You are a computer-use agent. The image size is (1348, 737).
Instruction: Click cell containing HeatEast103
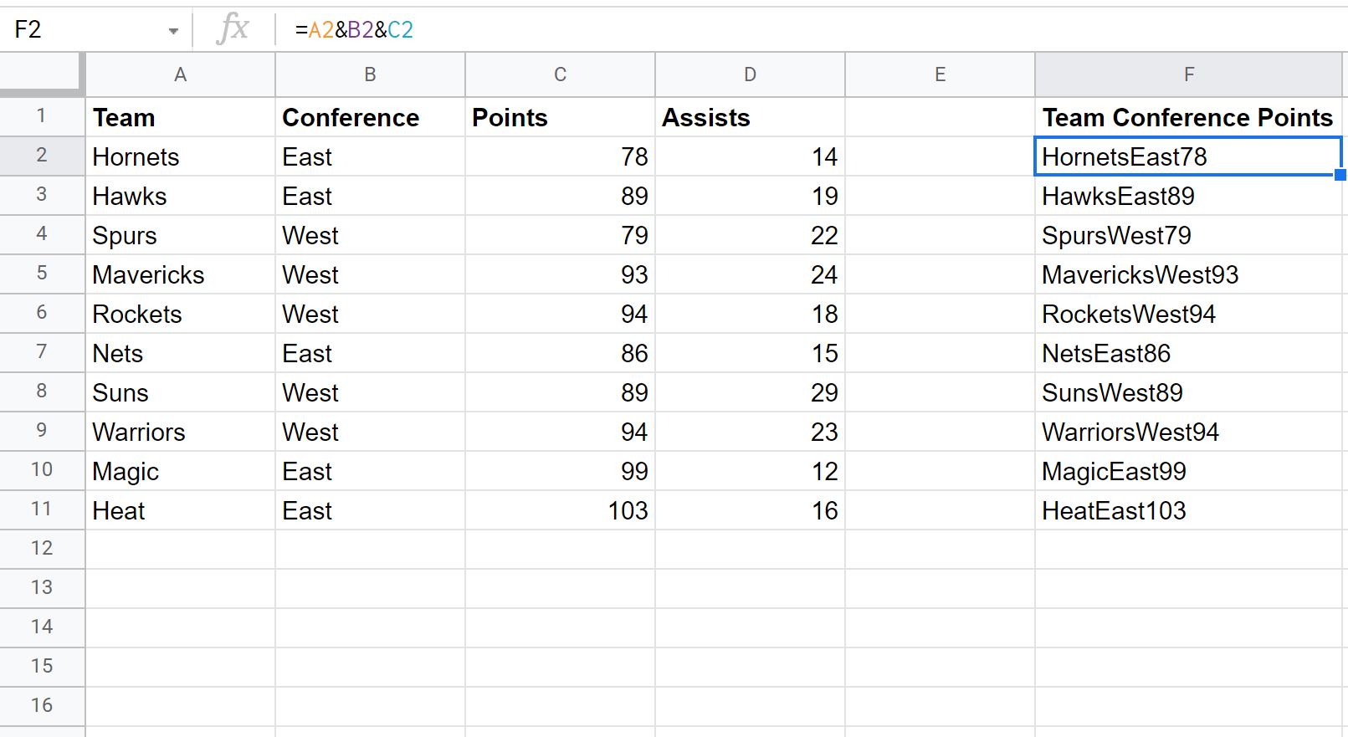(x=1188, y=510)
